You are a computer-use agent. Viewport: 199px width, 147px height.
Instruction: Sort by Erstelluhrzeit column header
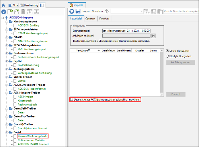[x=124, y=50]
